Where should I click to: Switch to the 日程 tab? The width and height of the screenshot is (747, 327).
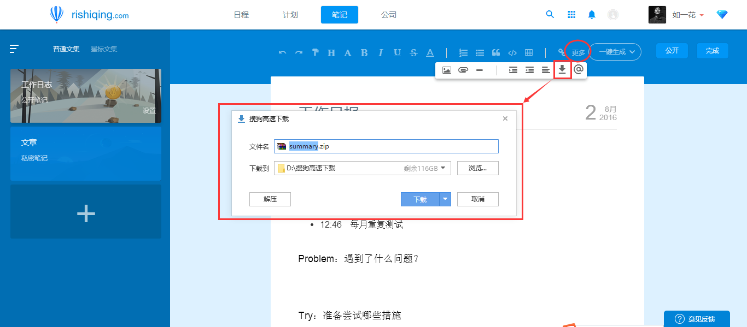(x=241, y=15)
